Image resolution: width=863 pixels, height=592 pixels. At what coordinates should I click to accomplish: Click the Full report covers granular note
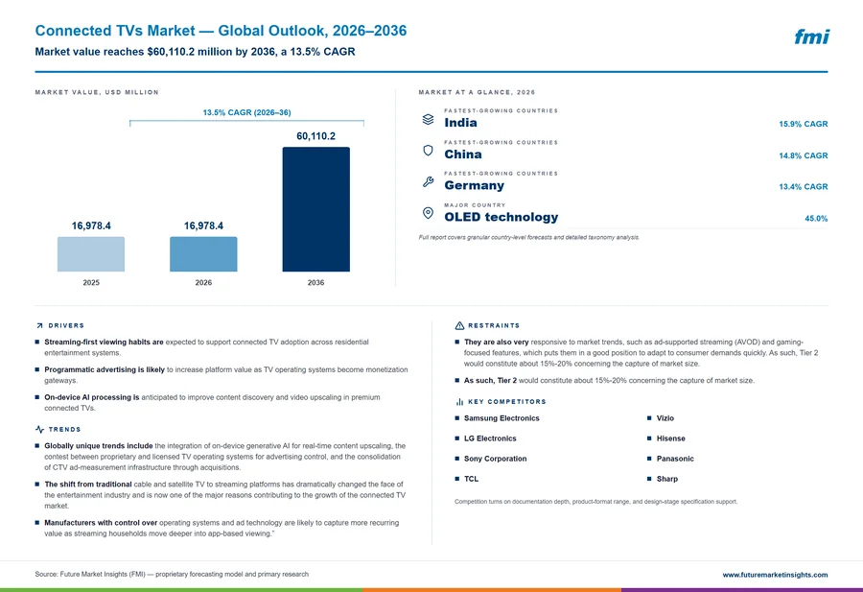(529, 238)
